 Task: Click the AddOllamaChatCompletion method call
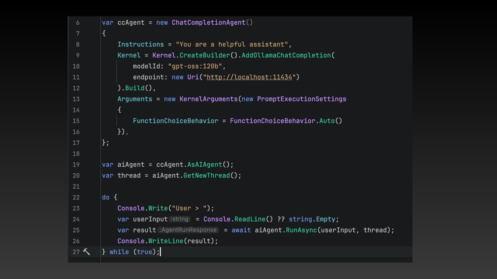point(286,56)
